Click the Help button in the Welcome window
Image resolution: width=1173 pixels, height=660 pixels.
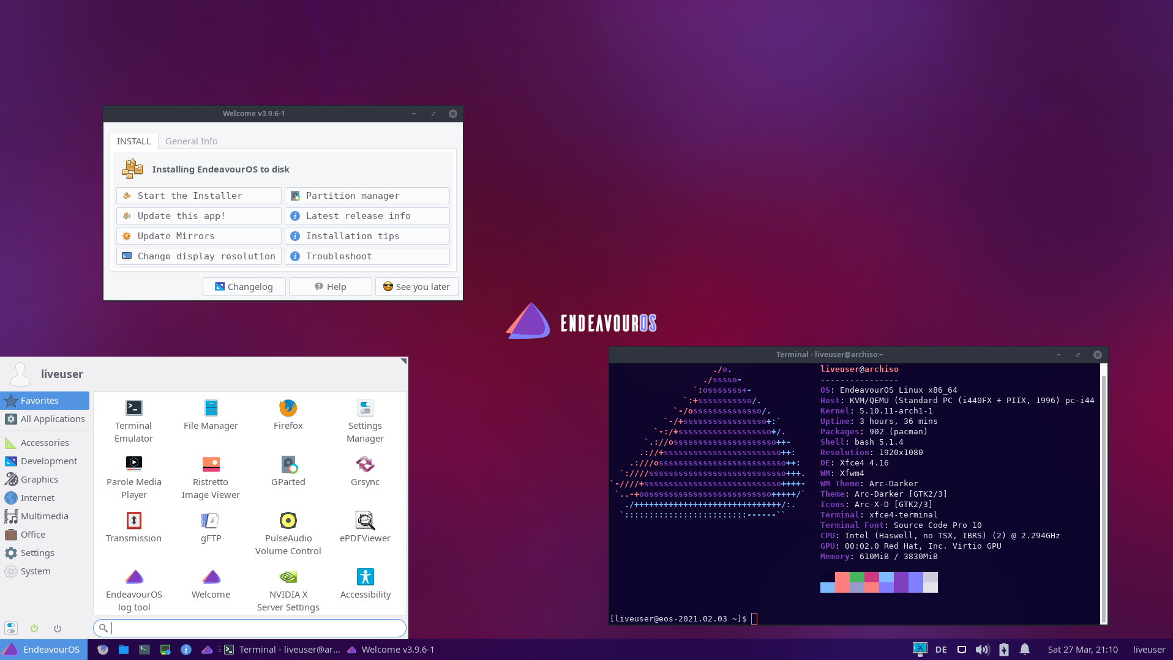pos(331,287)
